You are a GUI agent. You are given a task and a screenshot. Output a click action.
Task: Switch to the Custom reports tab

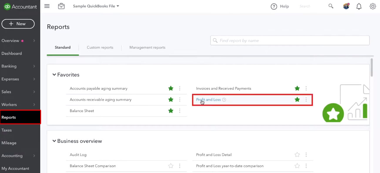coord(100,48)
